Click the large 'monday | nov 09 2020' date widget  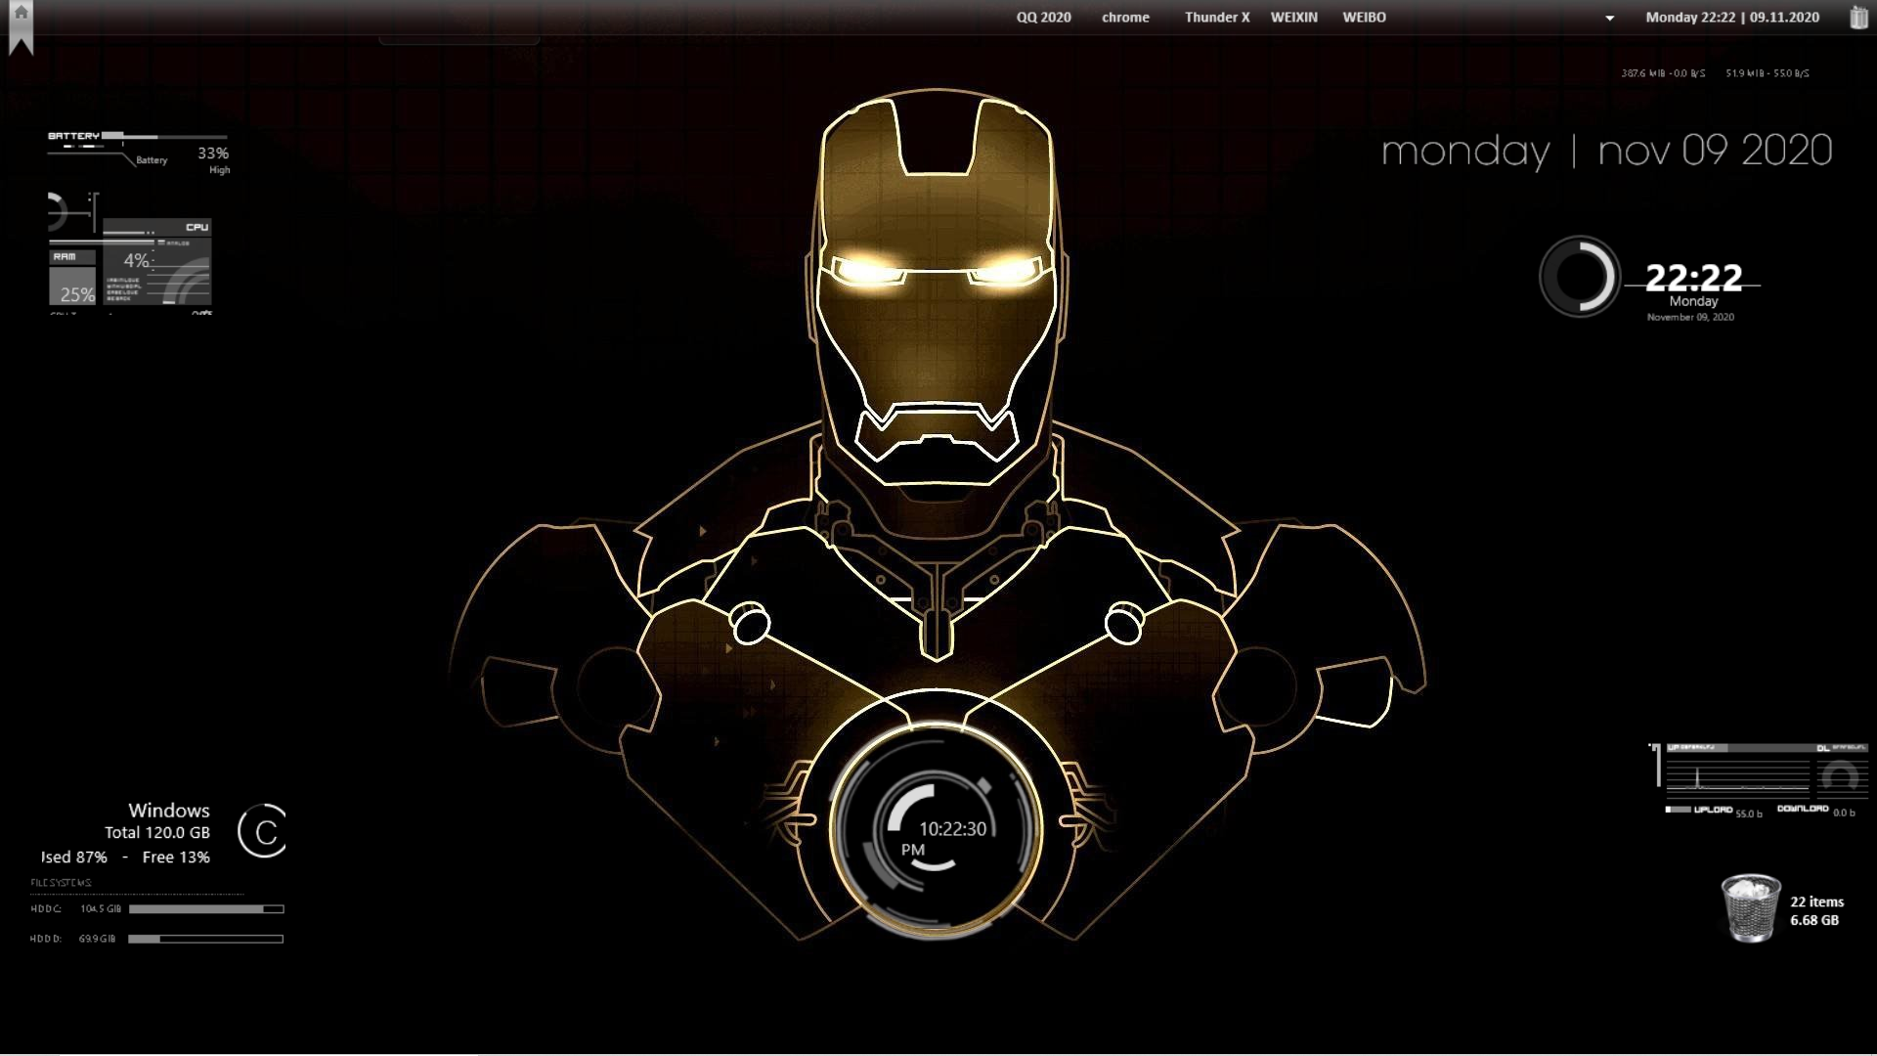tap(1606, 151)
